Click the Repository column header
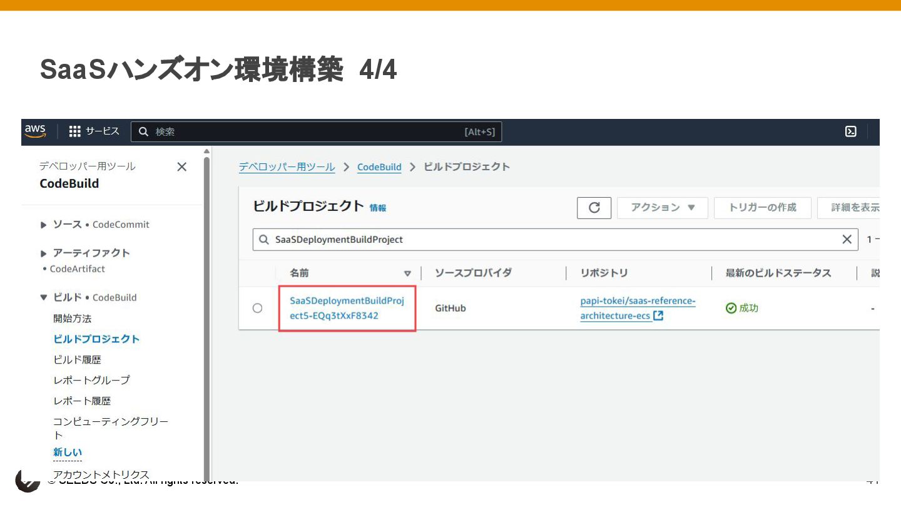This screenshot has width=901, height=507. [x=604, y=273]
